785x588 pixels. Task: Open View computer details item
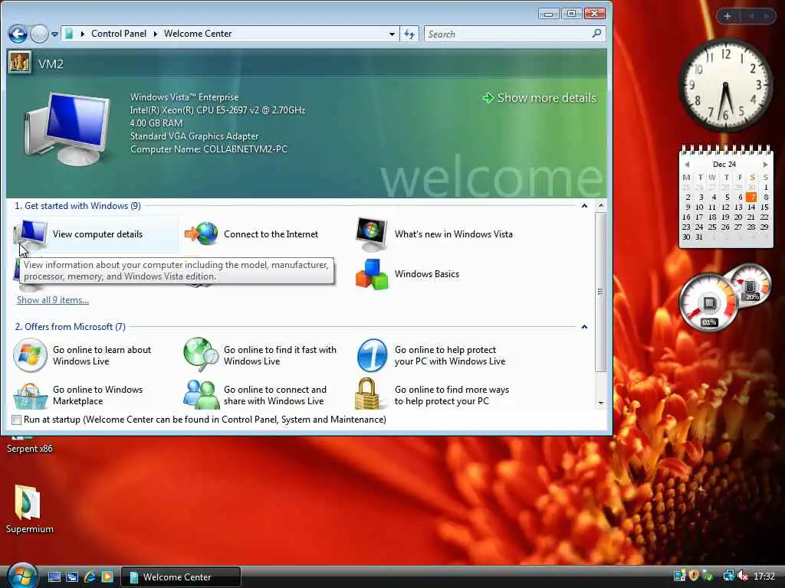click(95, 234)
